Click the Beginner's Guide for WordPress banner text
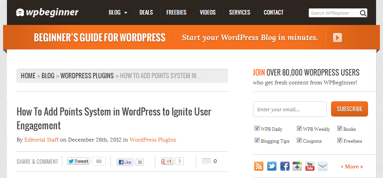Screen dimensions: 383x178 (100, 38)
